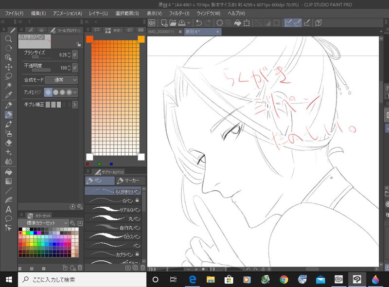This screenshot has height=287, width=389.
Task: Open the アニメーション(A) menu
Action: pos(68,14)
